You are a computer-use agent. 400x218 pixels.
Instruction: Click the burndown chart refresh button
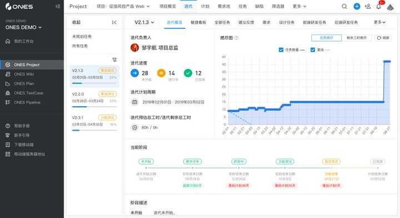(383, 38)
